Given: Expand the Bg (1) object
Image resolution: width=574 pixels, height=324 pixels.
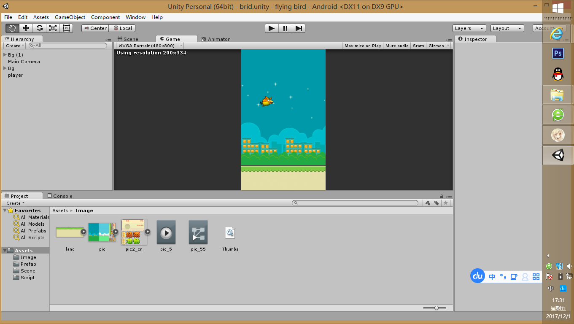Looking at the screenshot, I should click(5, 55).
